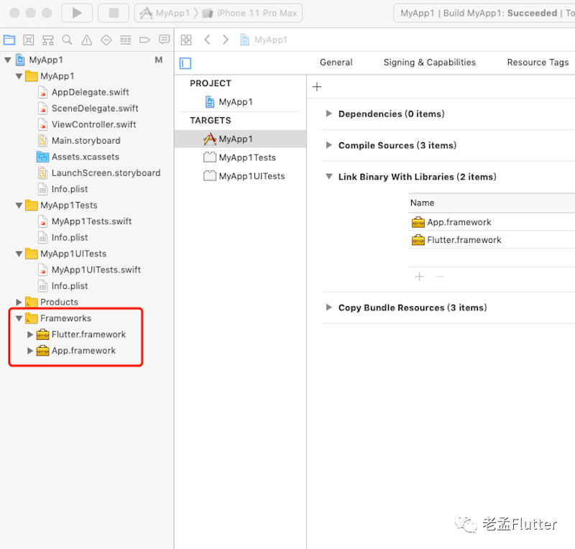Screen dimensions: 575x549
Task: Expand Dependencies (0 items) section
Action: pos(329,114)
